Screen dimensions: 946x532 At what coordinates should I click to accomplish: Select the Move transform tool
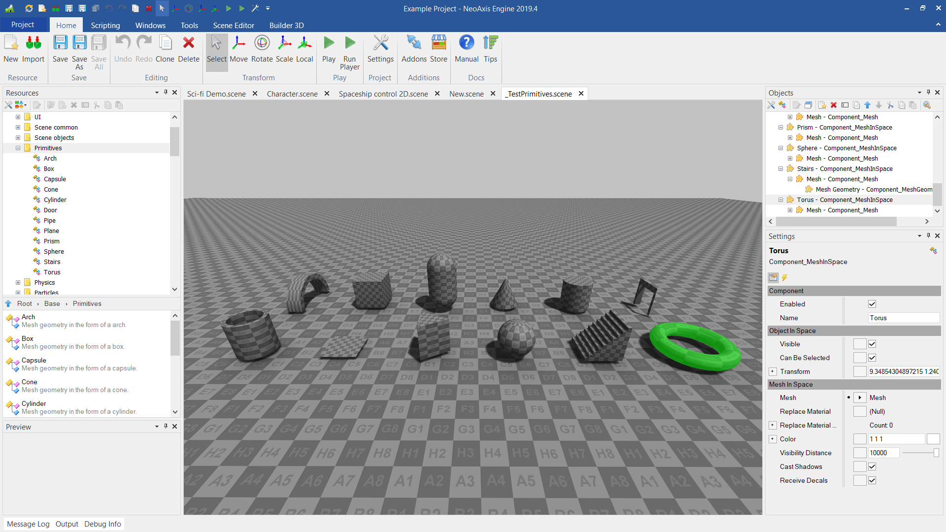(x=238, y=43)
